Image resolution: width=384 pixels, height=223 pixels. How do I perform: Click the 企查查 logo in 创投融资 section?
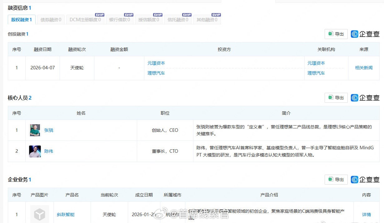pyautogui.click(x=365, y=34)
